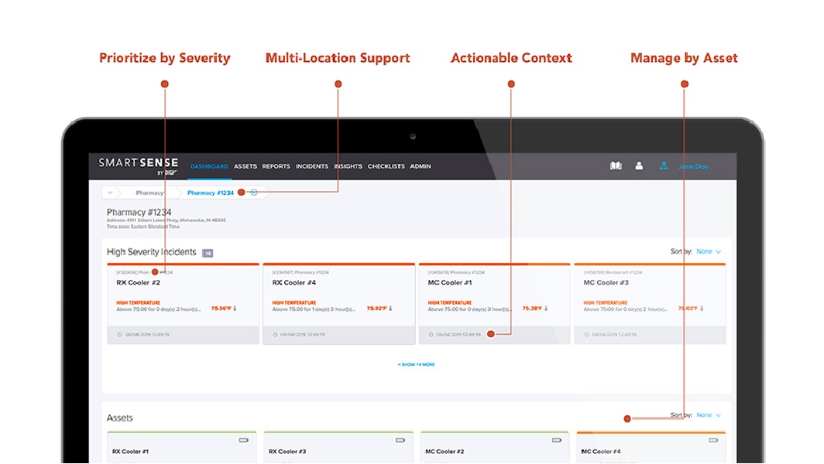Viewport: 824px width, 464px height.
Task: Open Sort by dropdown for High Severity Incidents
Action: click(708, 251)
